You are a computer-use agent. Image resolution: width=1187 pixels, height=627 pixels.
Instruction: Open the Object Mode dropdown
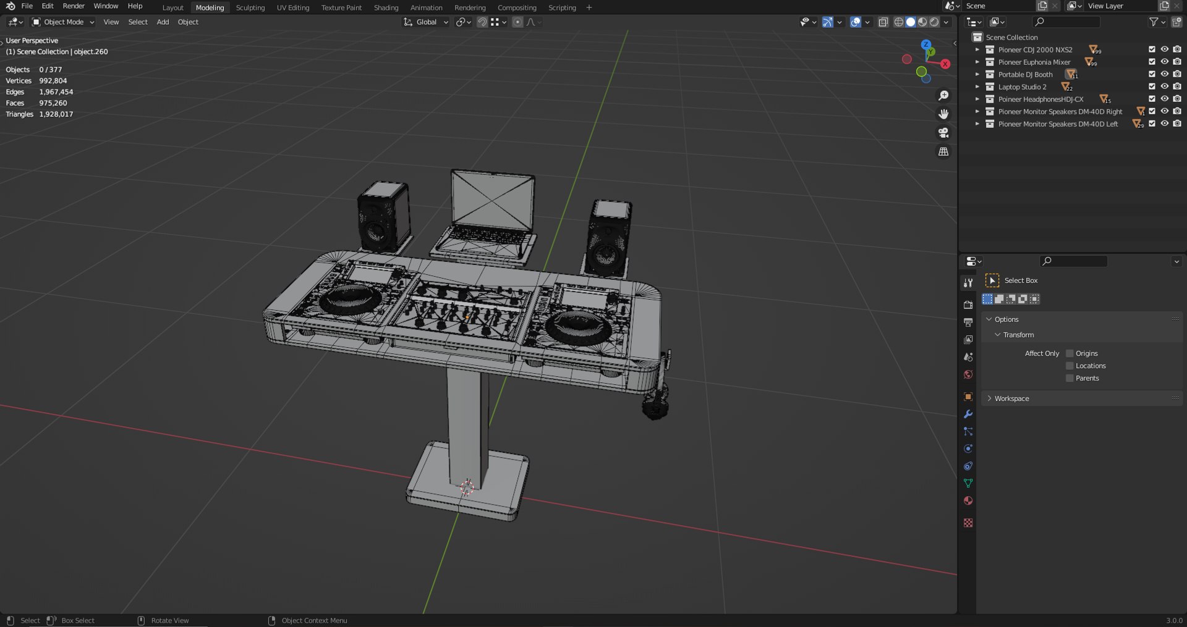click(63, 22)
